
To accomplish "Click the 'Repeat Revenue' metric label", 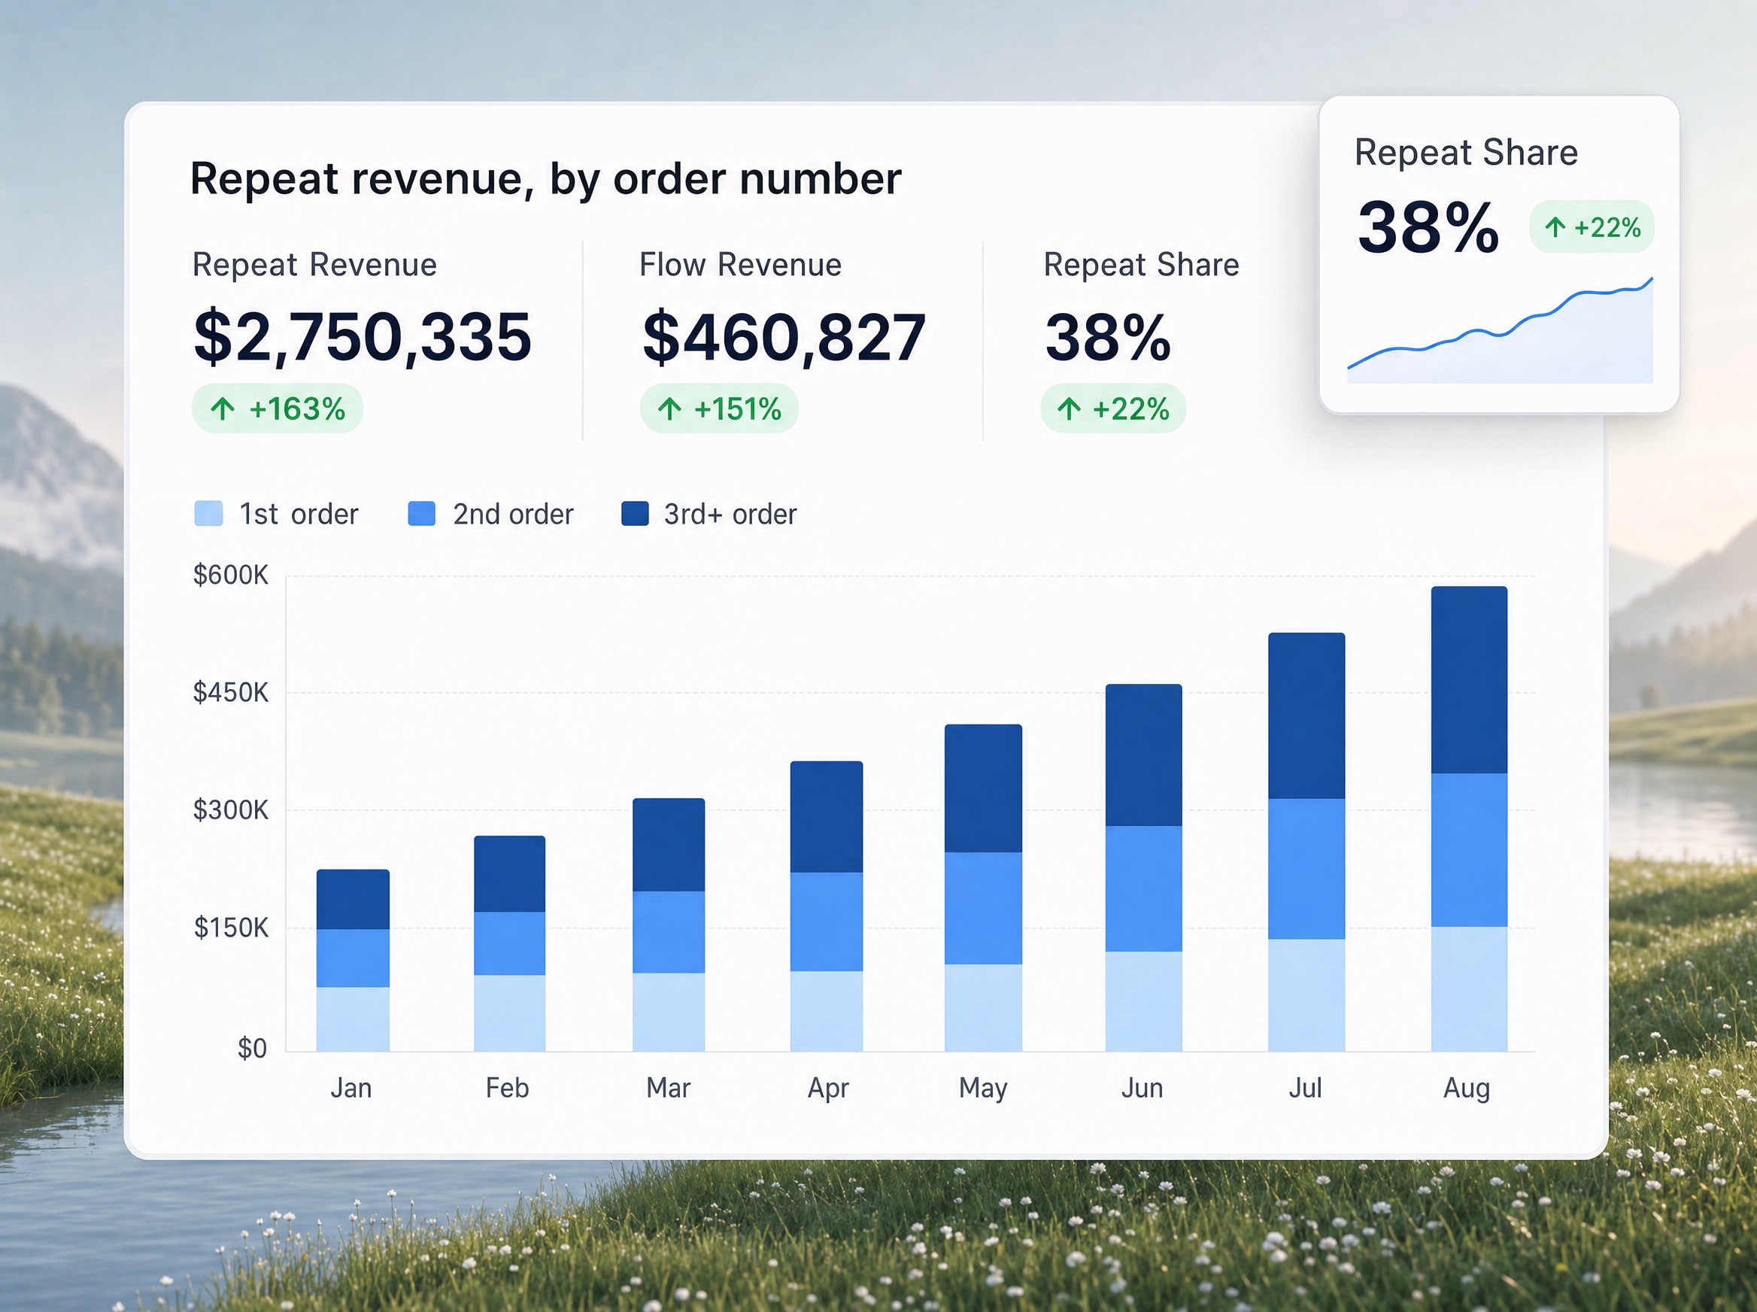I will pyautogui.click(x=314, y=265).
